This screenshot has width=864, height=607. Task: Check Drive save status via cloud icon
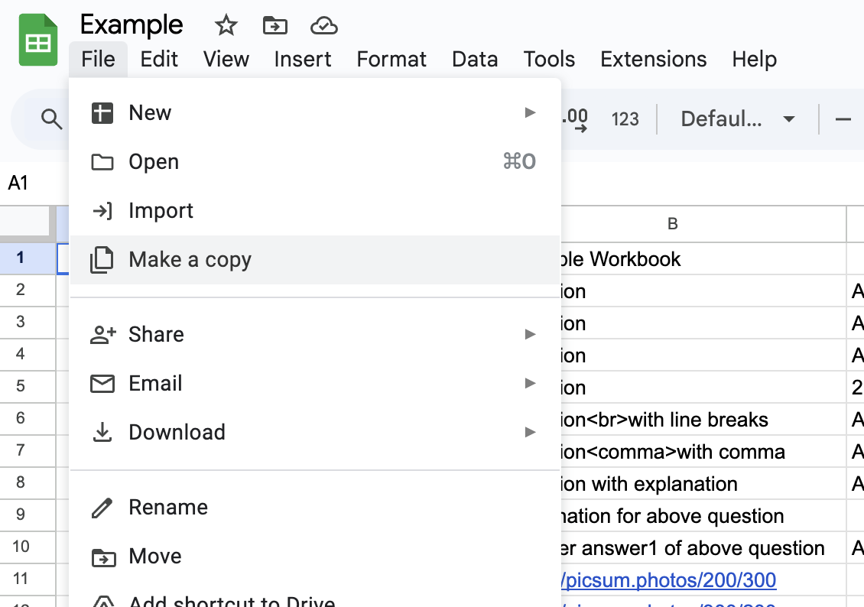pos(324,25)
